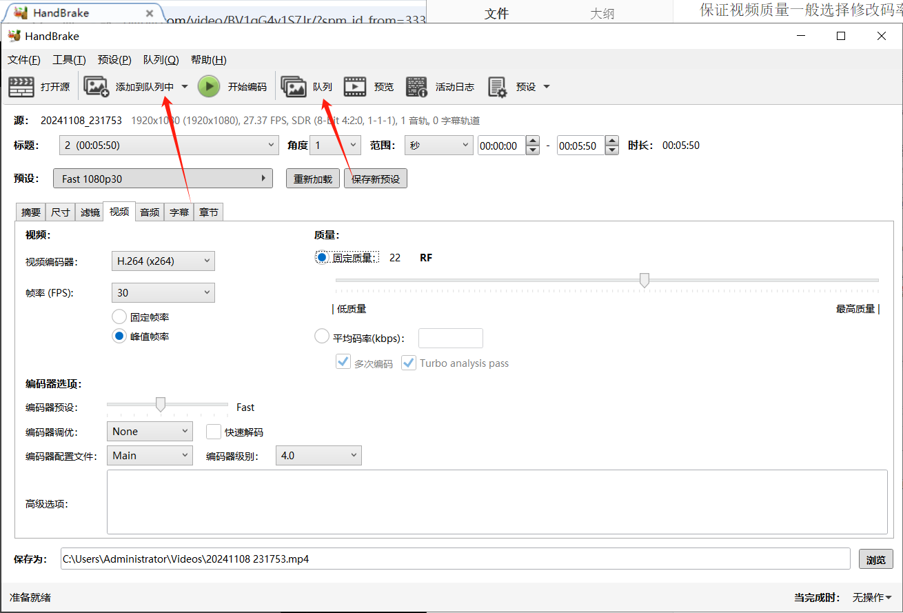Open the Range dropdown set to seconds
903x613 pixels.
438,145
